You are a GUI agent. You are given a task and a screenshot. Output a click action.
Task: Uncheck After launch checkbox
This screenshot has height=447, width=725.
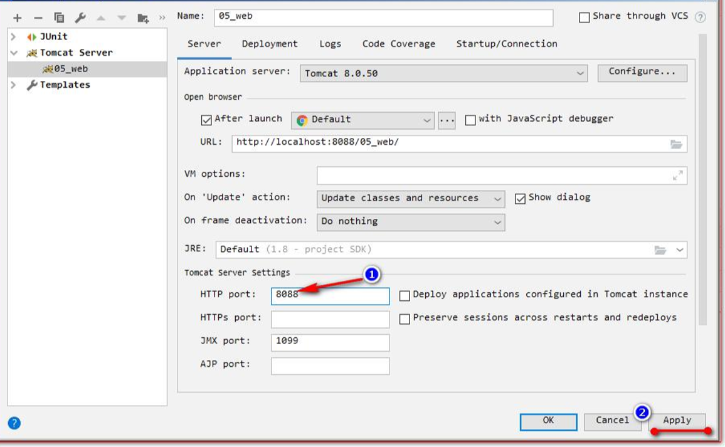click(206, 120)
